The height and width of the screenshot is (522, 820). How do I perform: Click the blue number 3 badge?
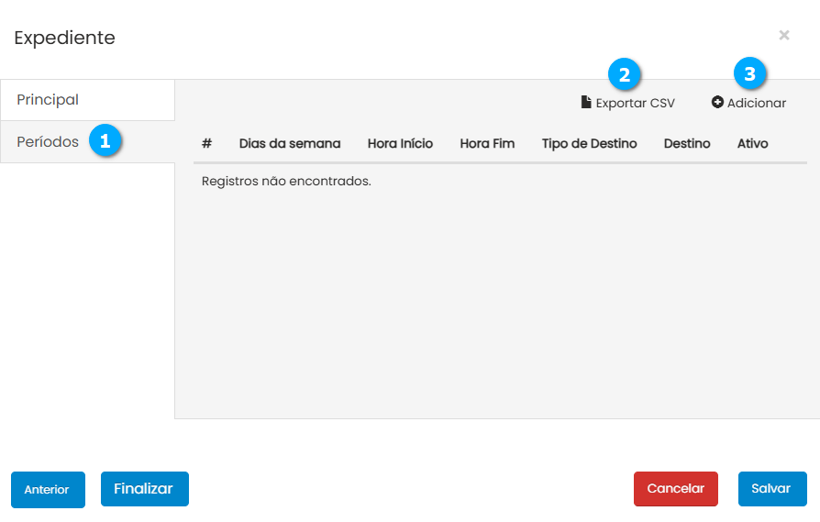(x=750, y=74)
